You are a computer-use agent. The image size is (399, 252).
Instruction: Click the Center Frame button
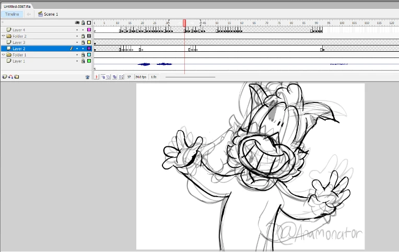tap(97, 77)
